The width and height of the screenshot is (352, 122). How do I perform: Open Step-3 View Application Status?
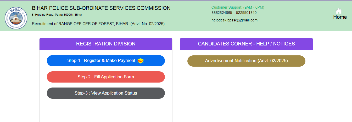(x=106, y=93)
